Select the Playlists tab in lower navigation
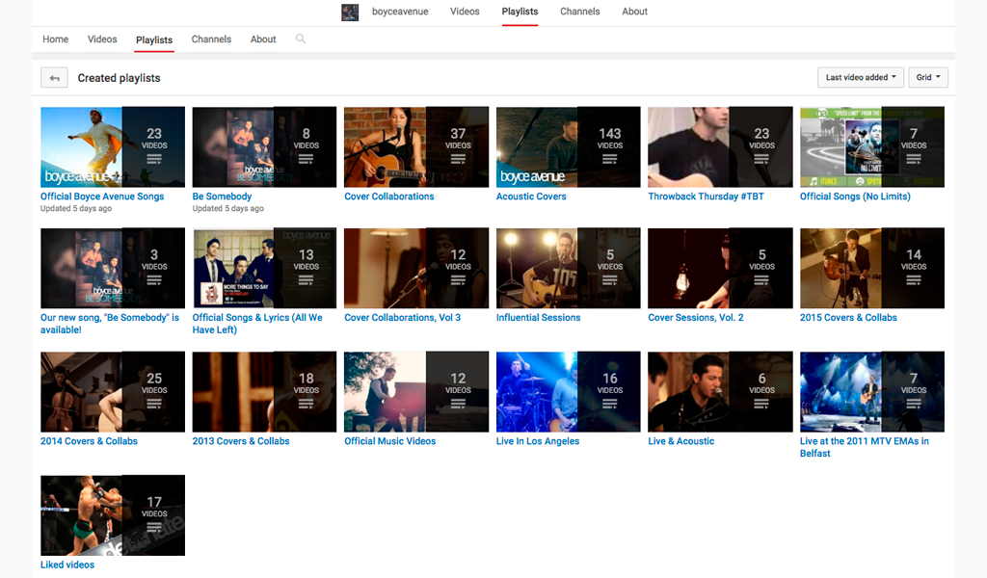 pos(154,39)
